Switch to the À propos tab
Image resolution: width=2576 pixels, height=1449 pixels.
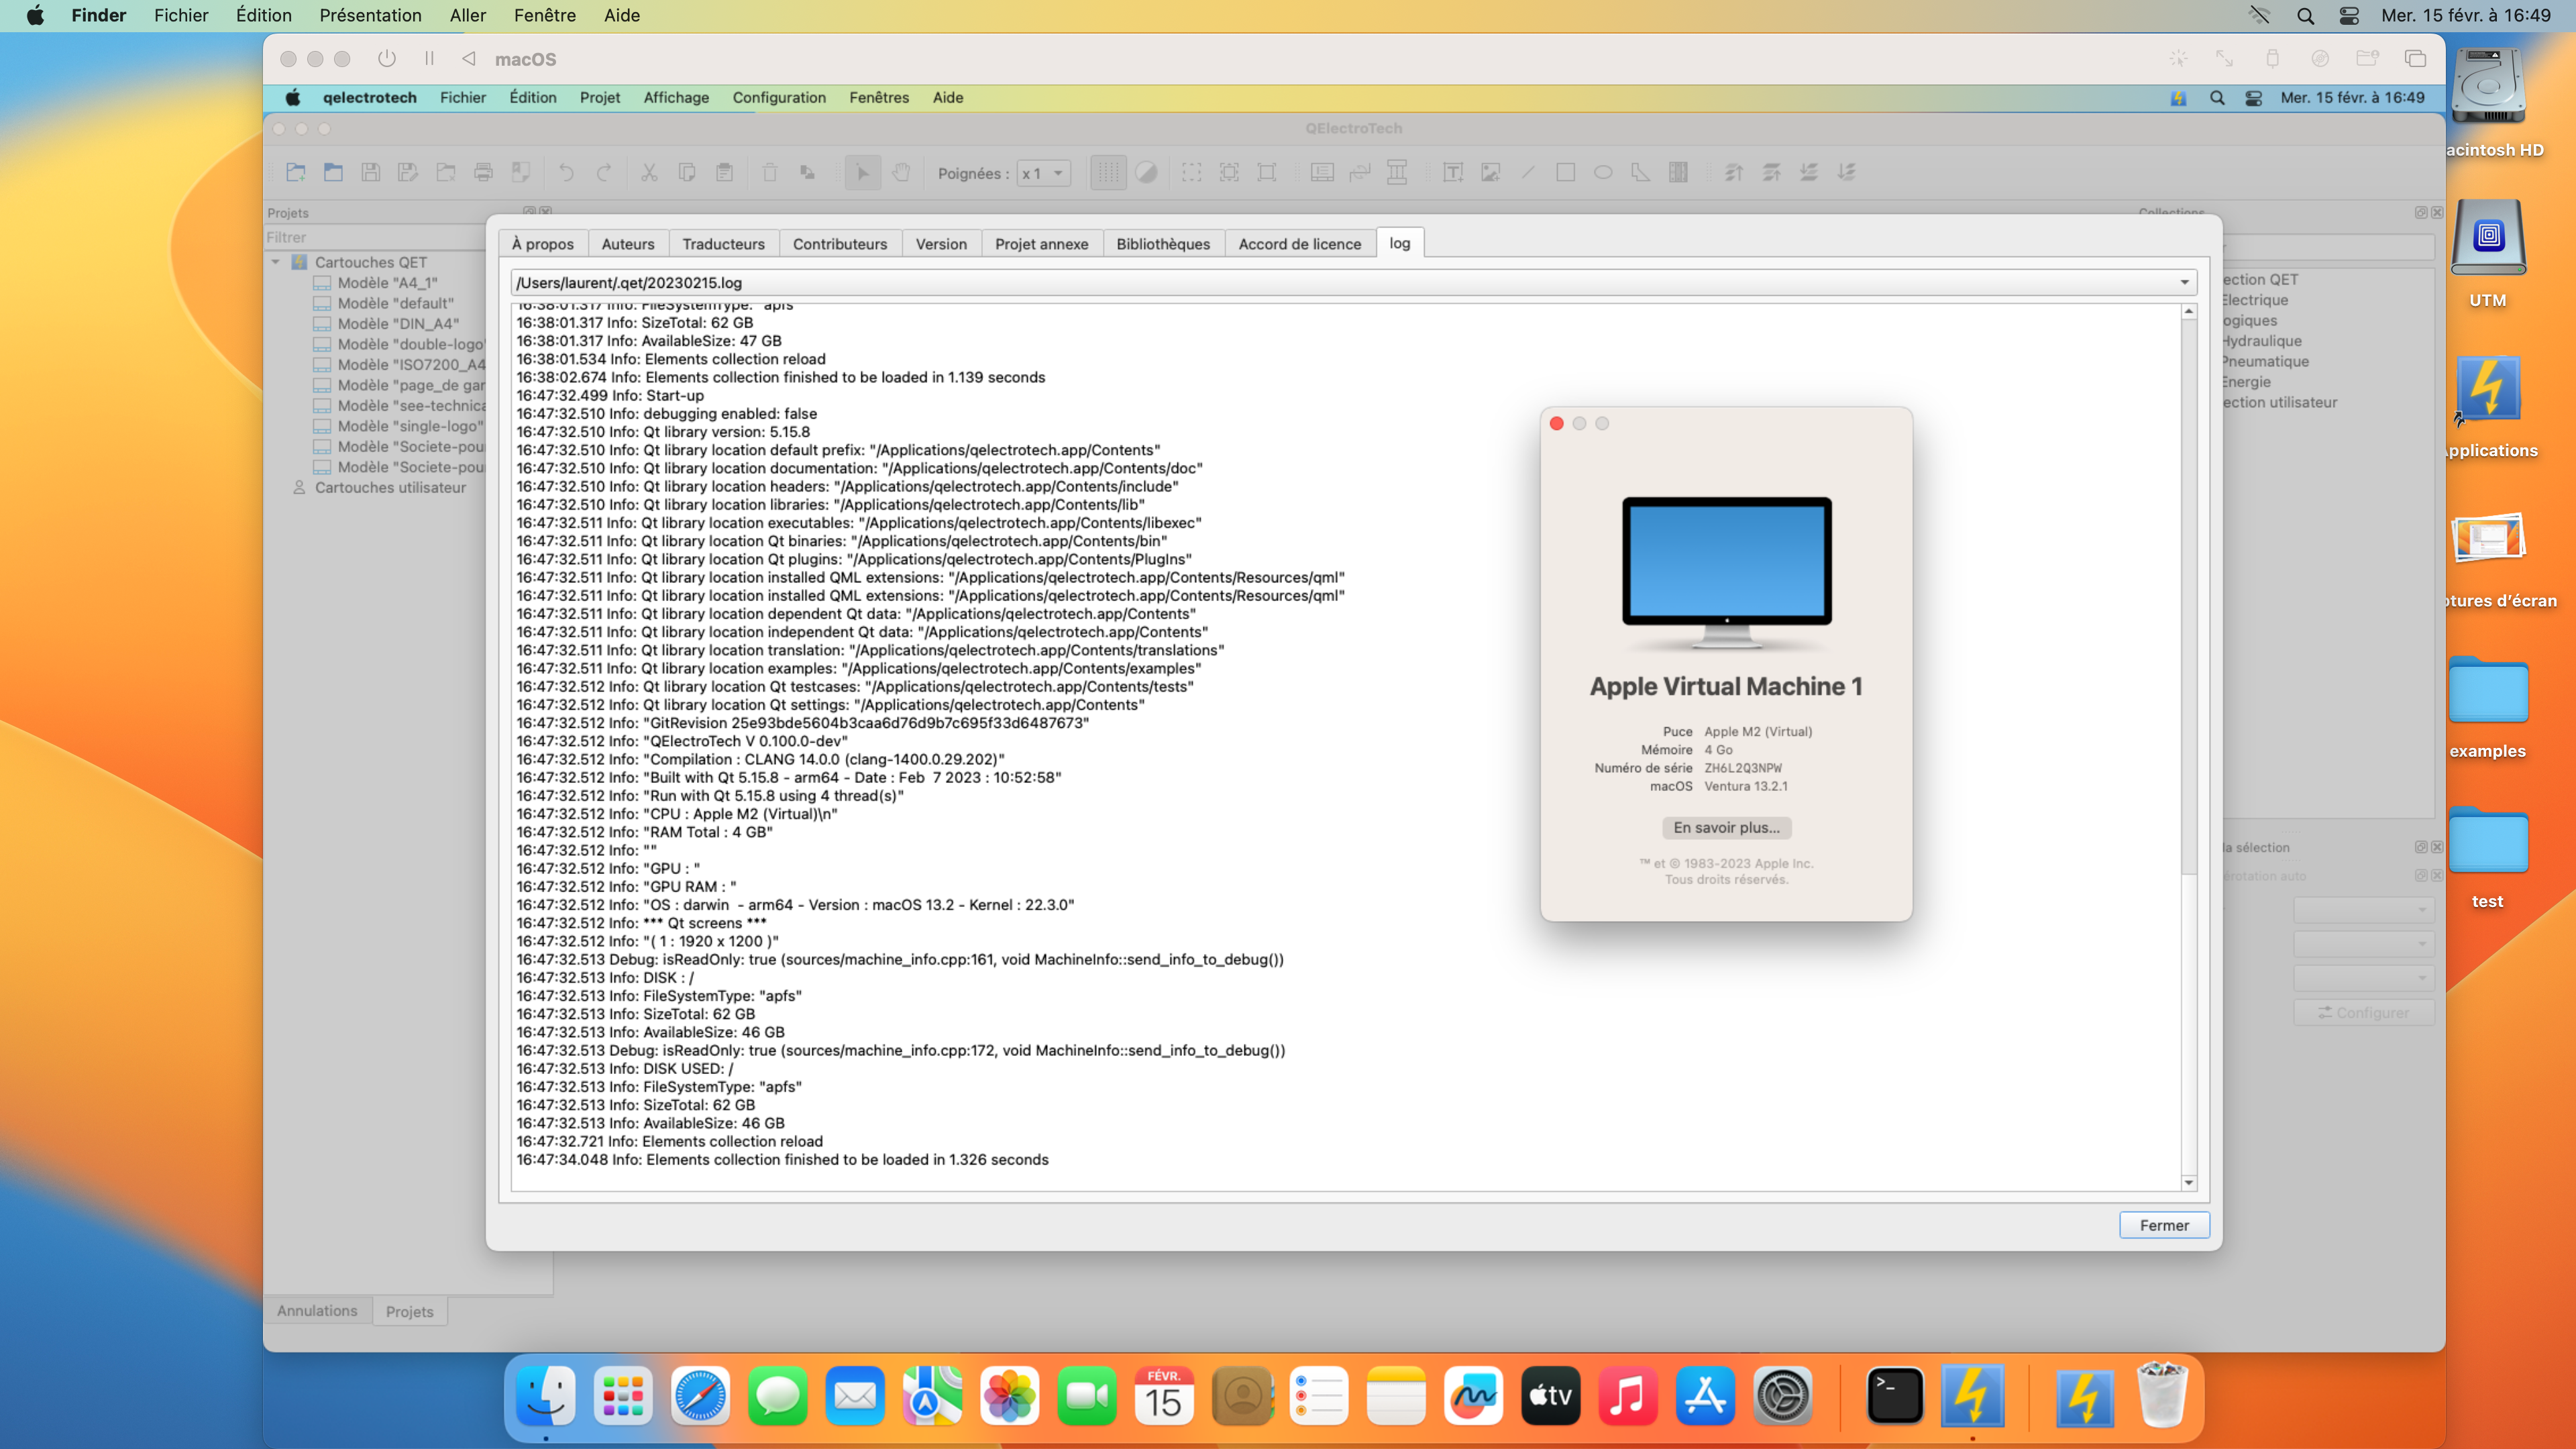[x=542, y=244]
